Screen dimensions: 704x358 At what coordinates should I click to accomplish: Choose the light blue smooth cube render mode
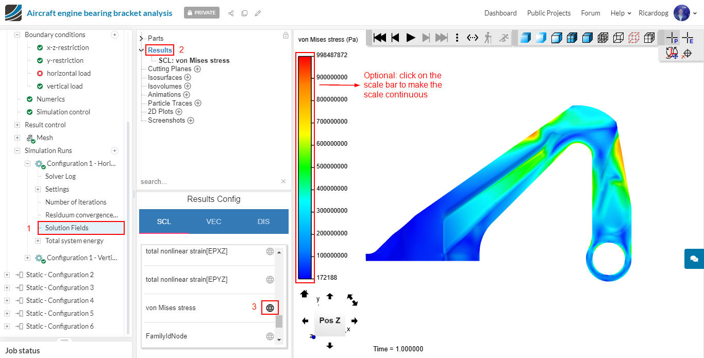[x=541, y=38]
